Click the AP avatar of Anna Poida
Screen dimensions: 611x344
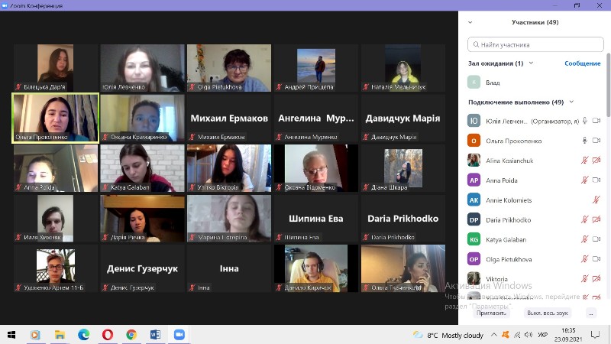474,180
